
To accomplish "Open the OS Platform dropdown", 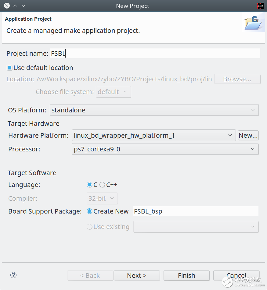I will 154,110.
